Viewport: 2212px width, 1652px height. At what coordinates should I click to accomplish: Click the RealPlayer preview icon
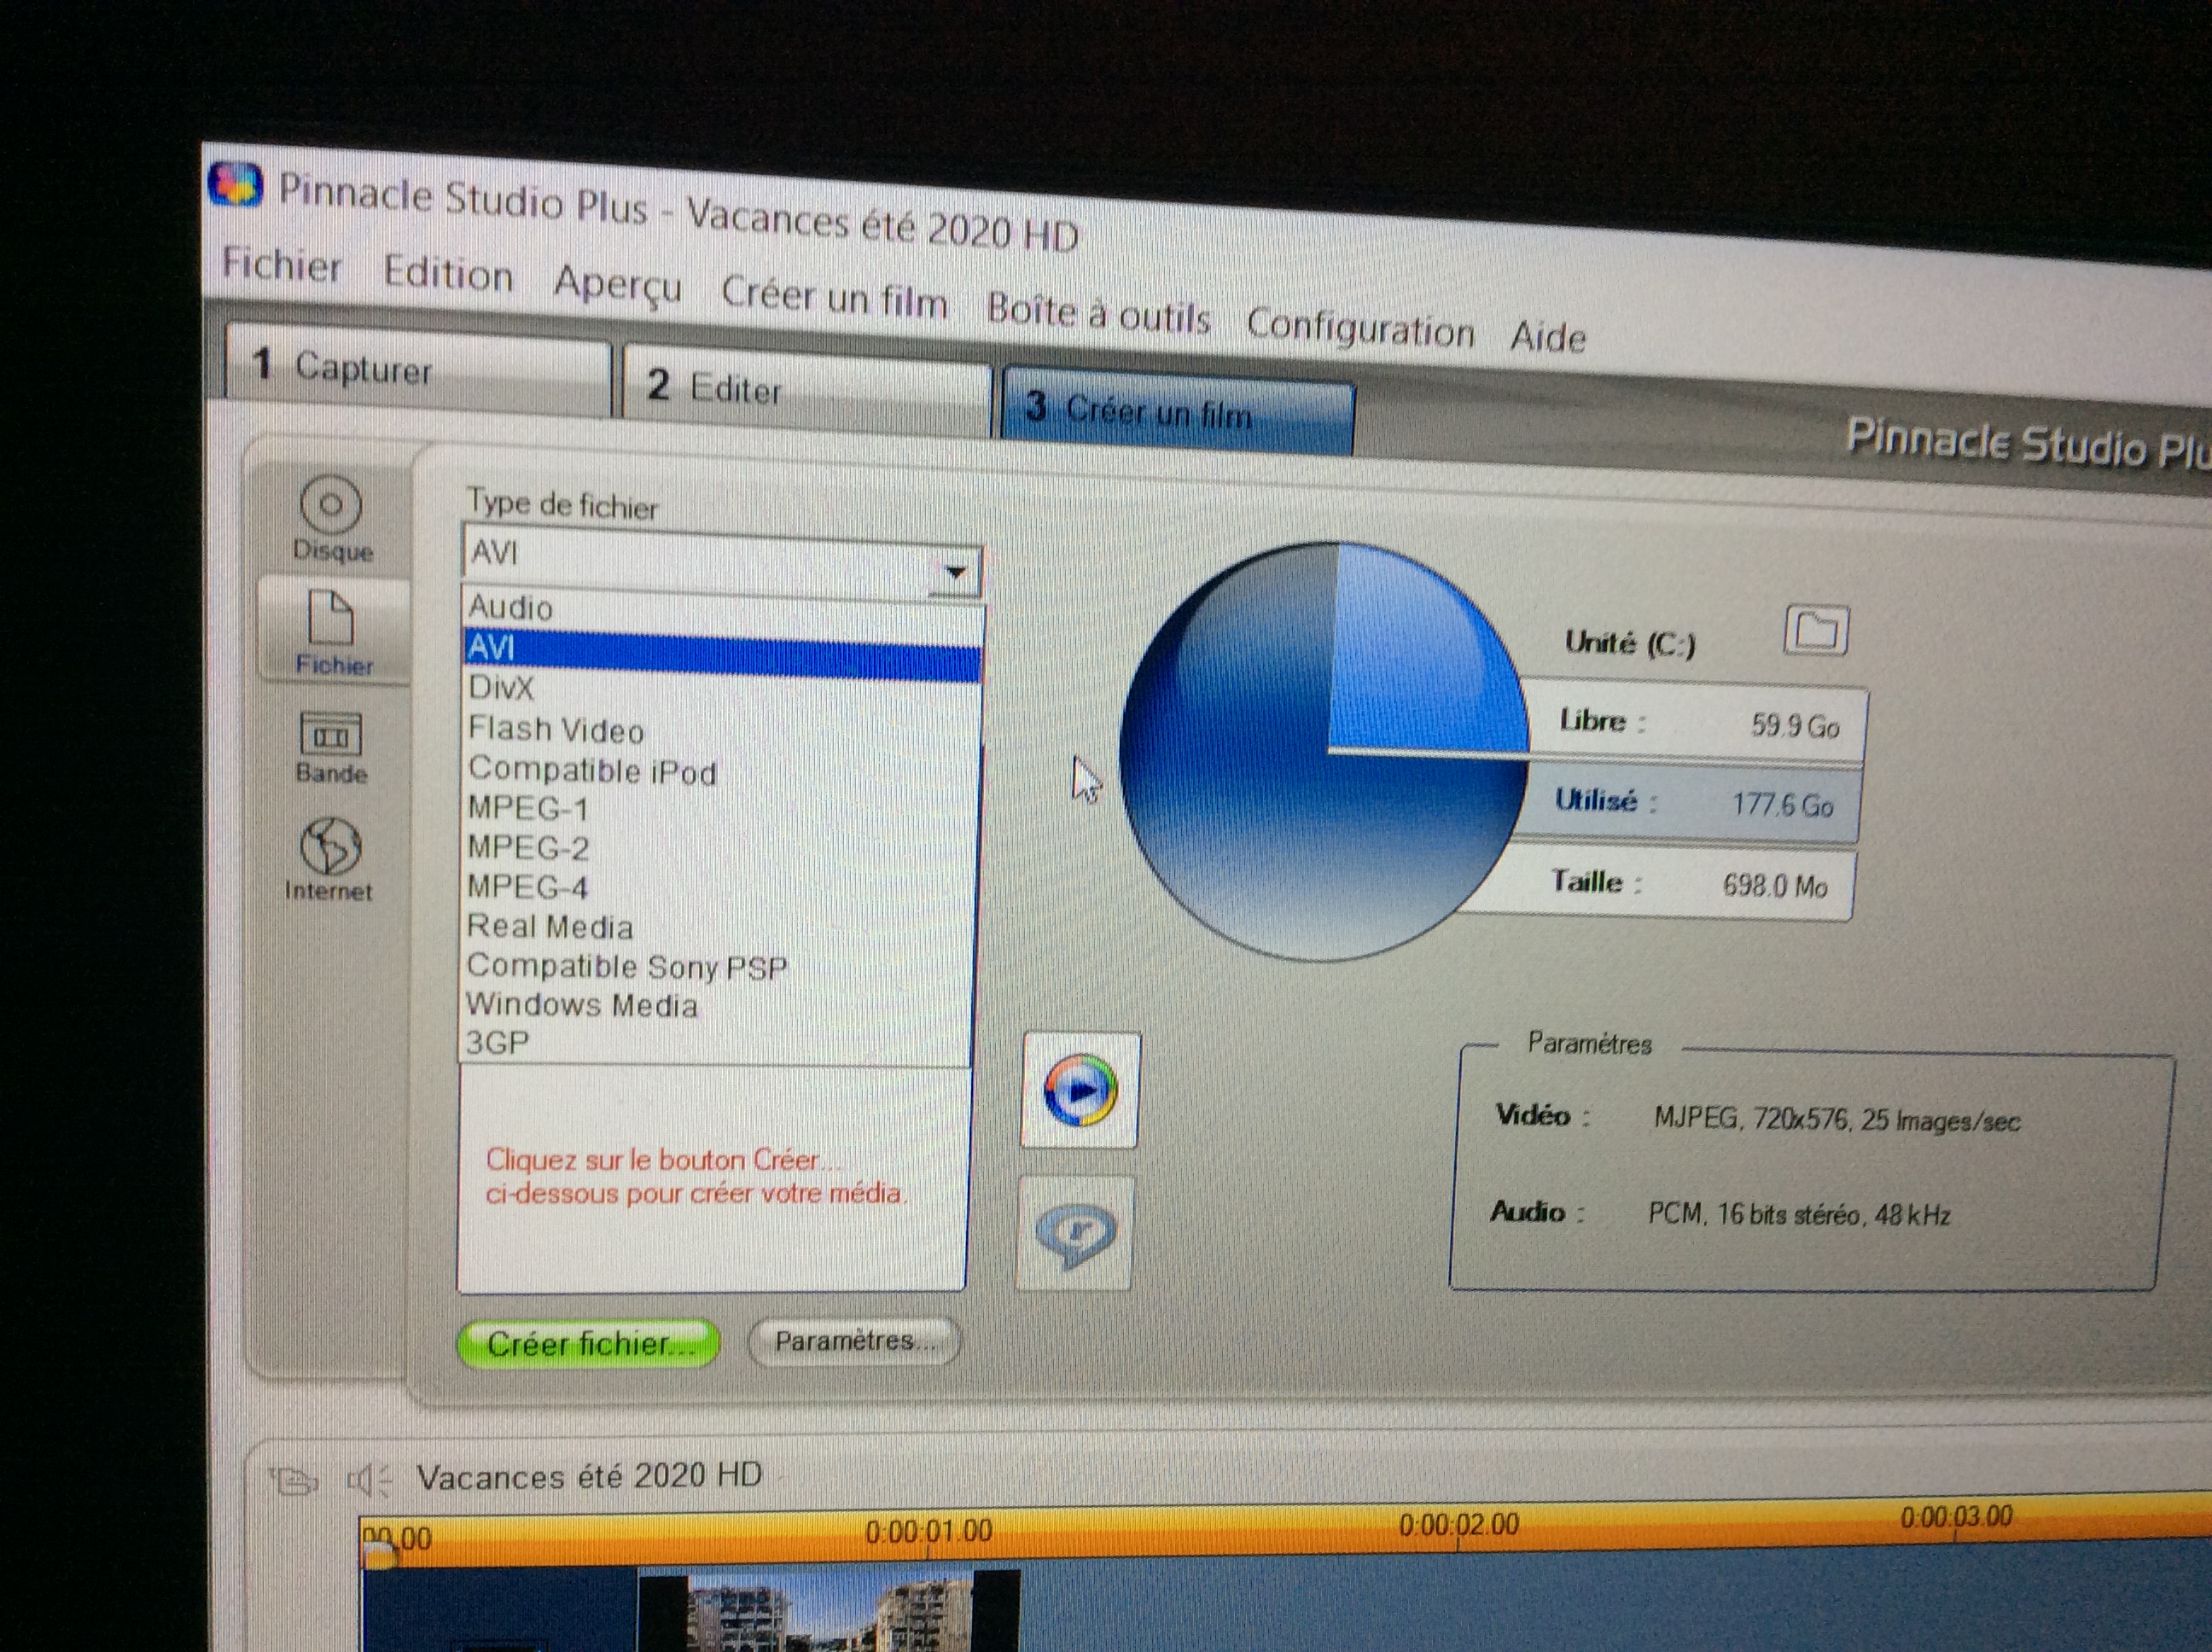(x=1075, y=1234)
